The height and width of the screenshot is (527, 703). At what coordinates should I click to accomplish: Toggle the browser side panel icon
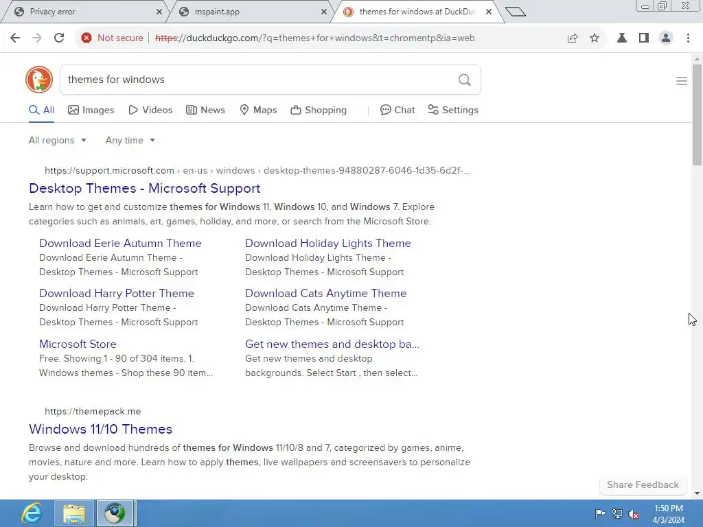click(x=644, y=38)
